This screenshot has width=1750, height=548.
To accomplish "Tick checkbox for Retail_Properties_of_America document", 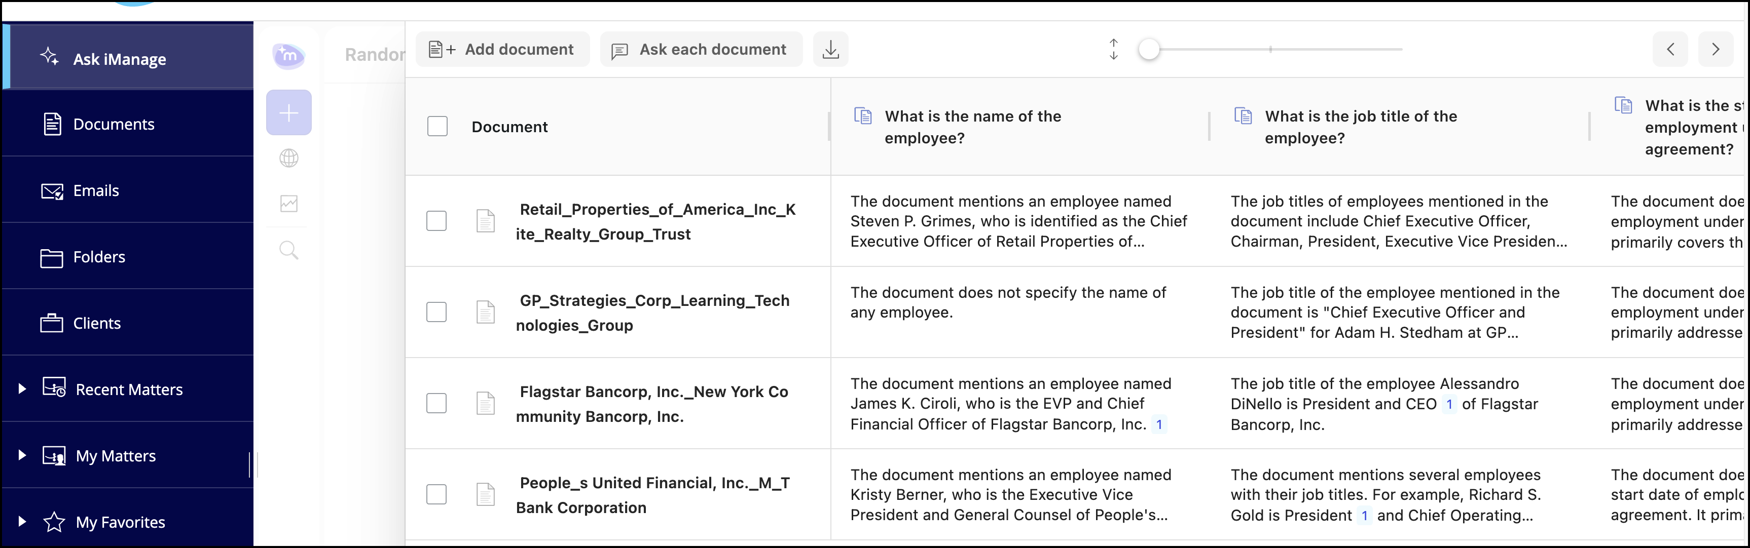I will click(436, 221).
